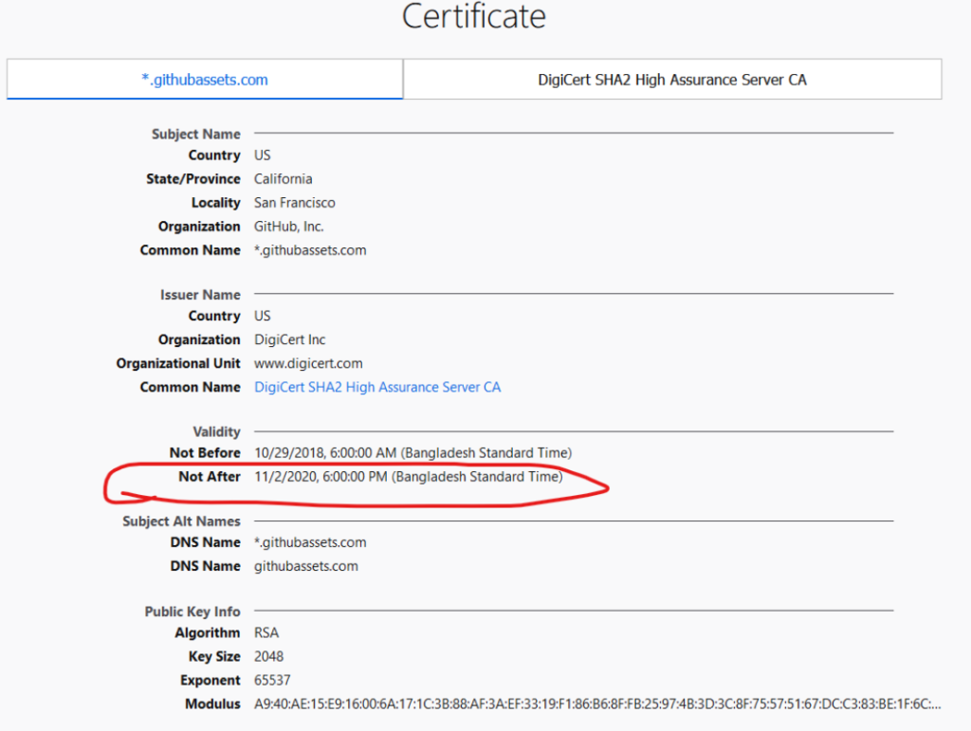Select the Modulus hex string starting A9:40:AE
This screenshot has width=971, height=731.
pos(597,704)
